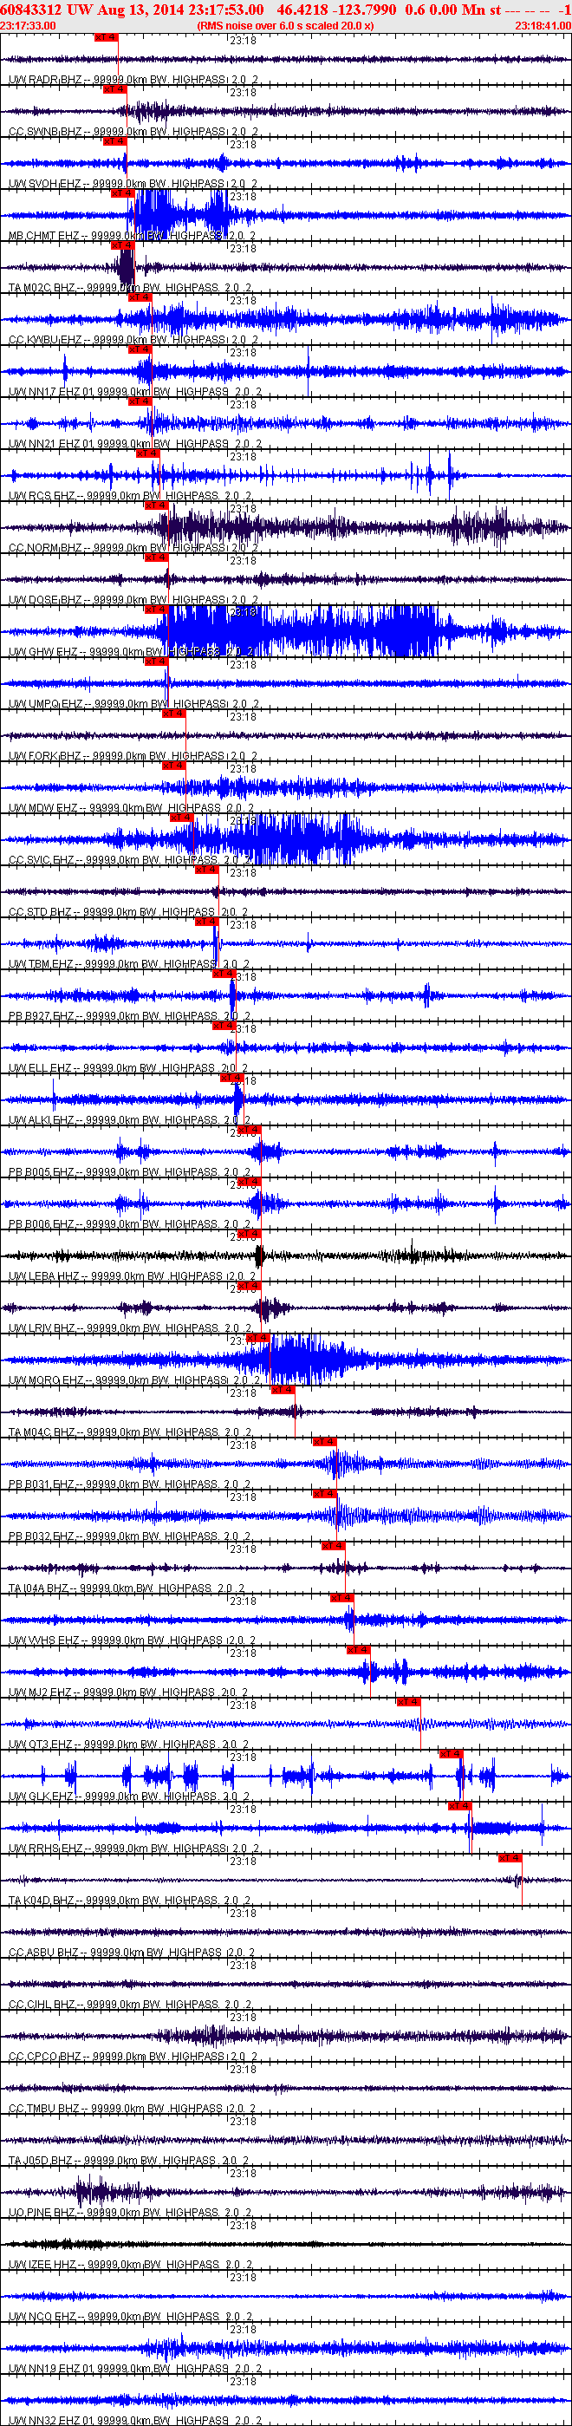The image size is (572, 2426).
Task: Click the station label 'UW RADR BHZ'
Action: pos(45,80)
